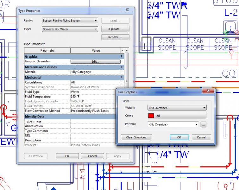239x190 pixels.
Task: Click the Type Image value cell
Action: pyautogui.click(x=93, y=121)
